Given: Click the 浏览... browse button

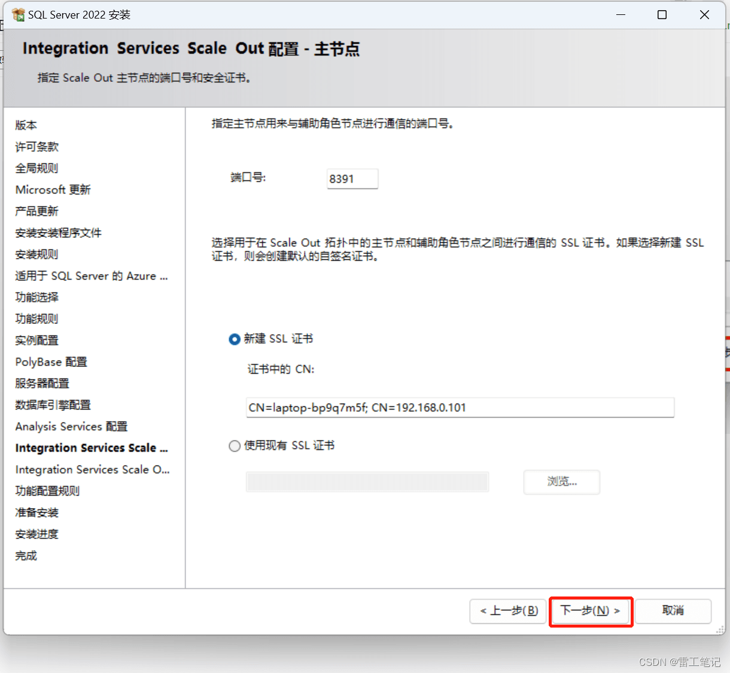Looking at the screenshot, I should (x=562, y=482).
